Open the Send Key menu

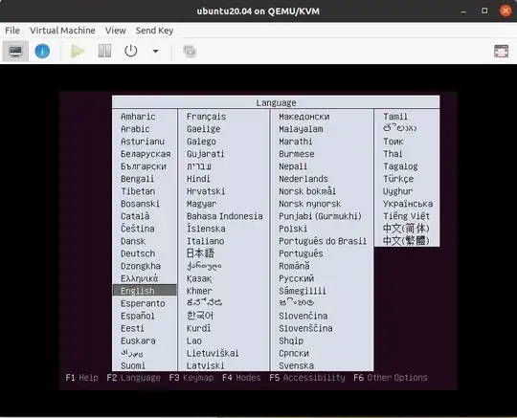[154, 31]
